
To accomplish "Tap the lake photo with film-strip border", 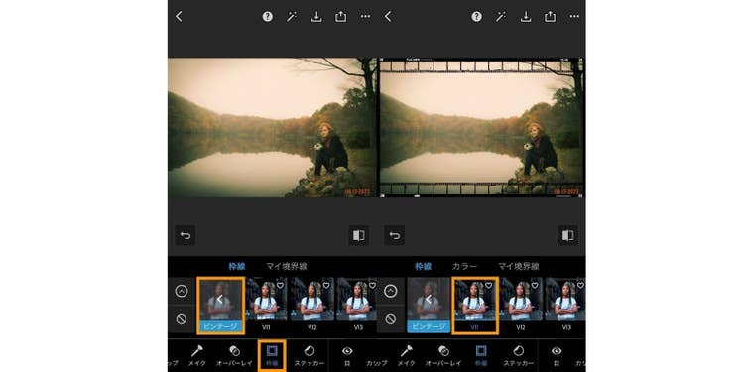I will [x=481, y=128].
